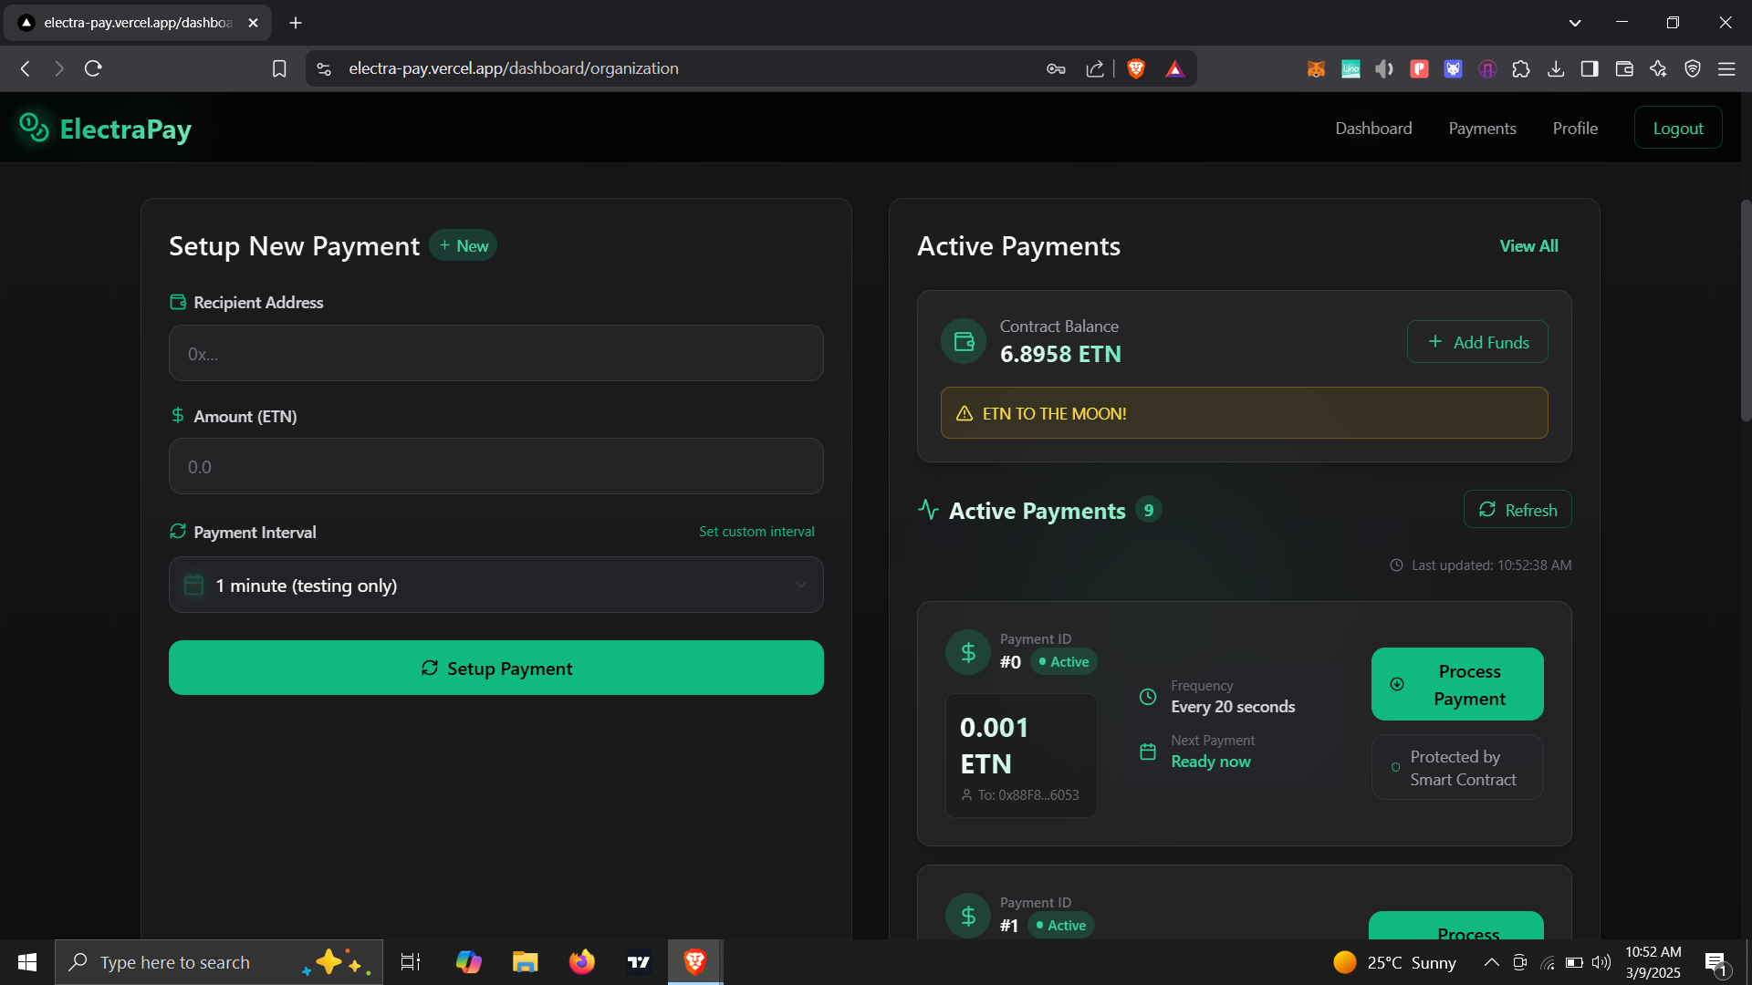Screen dimensions: 1752x985
Task: Click the share page icon
Action: click(1095, 68)
